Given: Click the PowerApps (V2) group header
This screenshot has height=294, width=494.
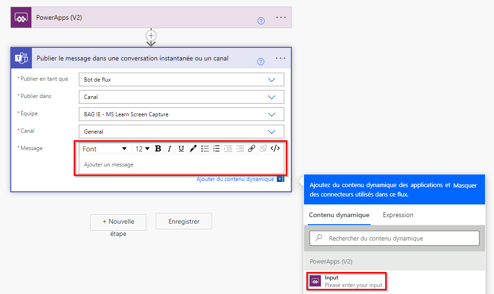Looking at the screenshot, I should (x=395, y=261).
